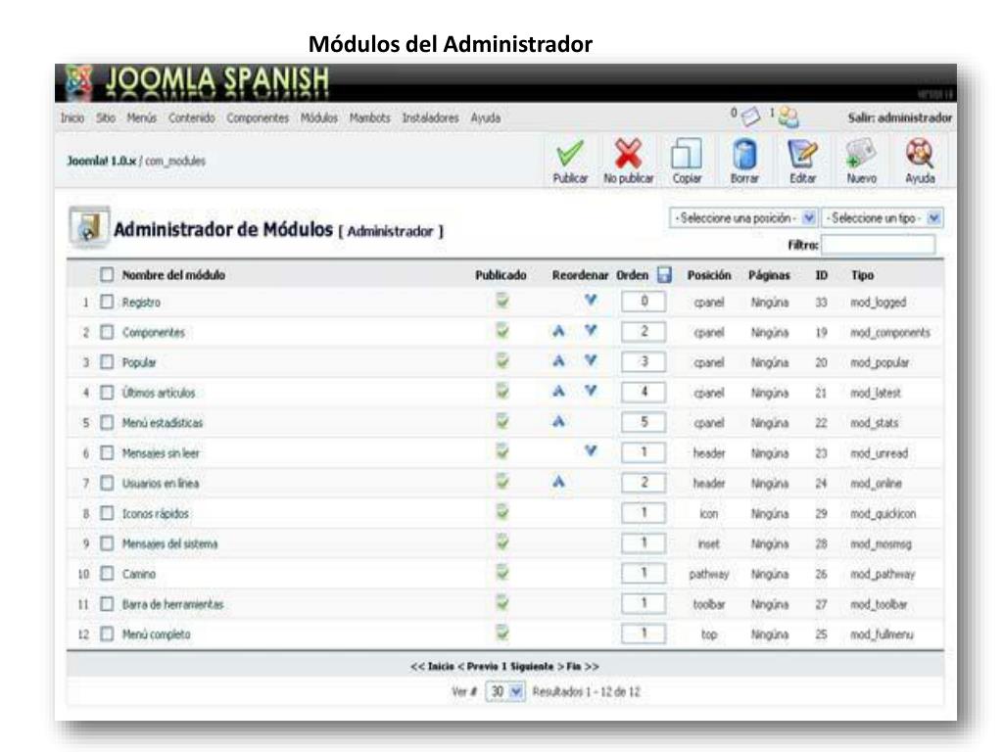Check the select-all checkbox in header
The image size is (1003, 752).
coord(107,275)
